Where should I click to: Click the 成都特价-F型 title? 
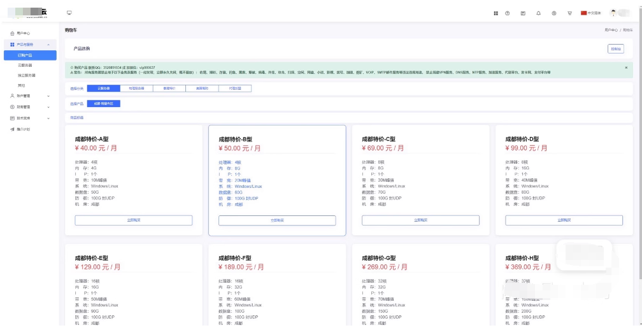point(235,259)
